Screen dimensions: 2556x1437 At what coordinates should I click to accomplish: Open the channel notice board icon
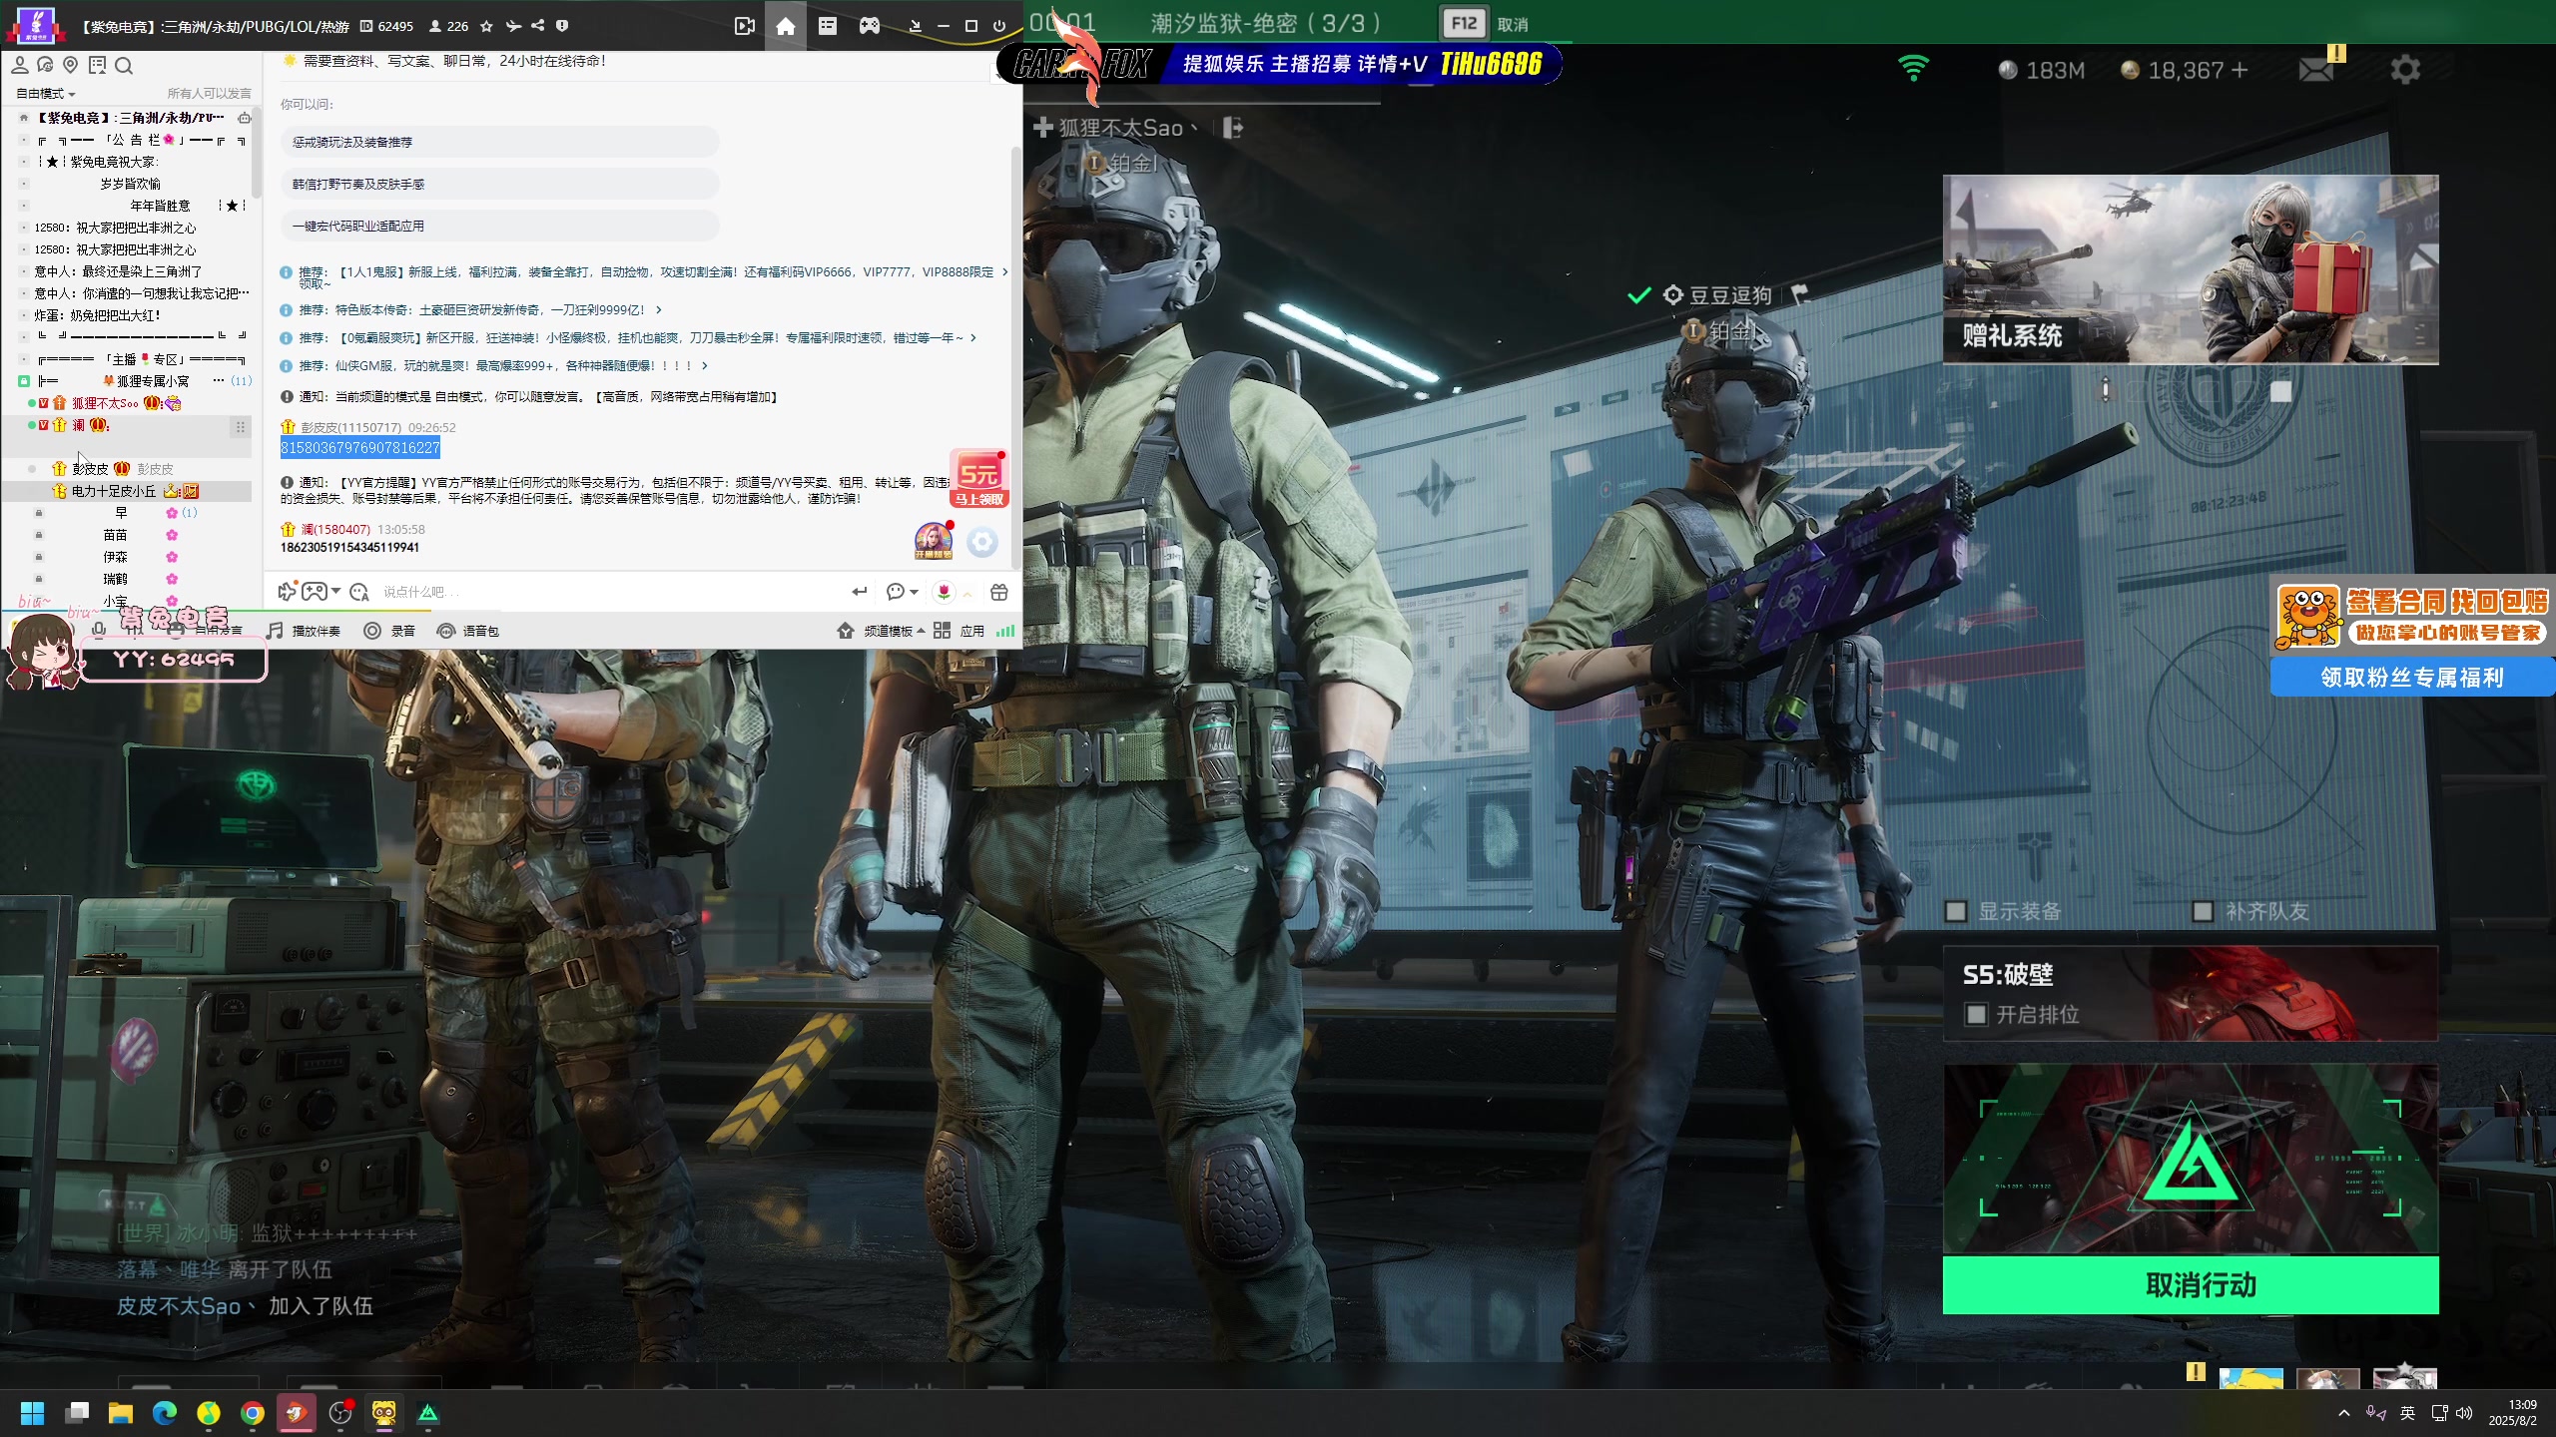[x=97, y=66]
